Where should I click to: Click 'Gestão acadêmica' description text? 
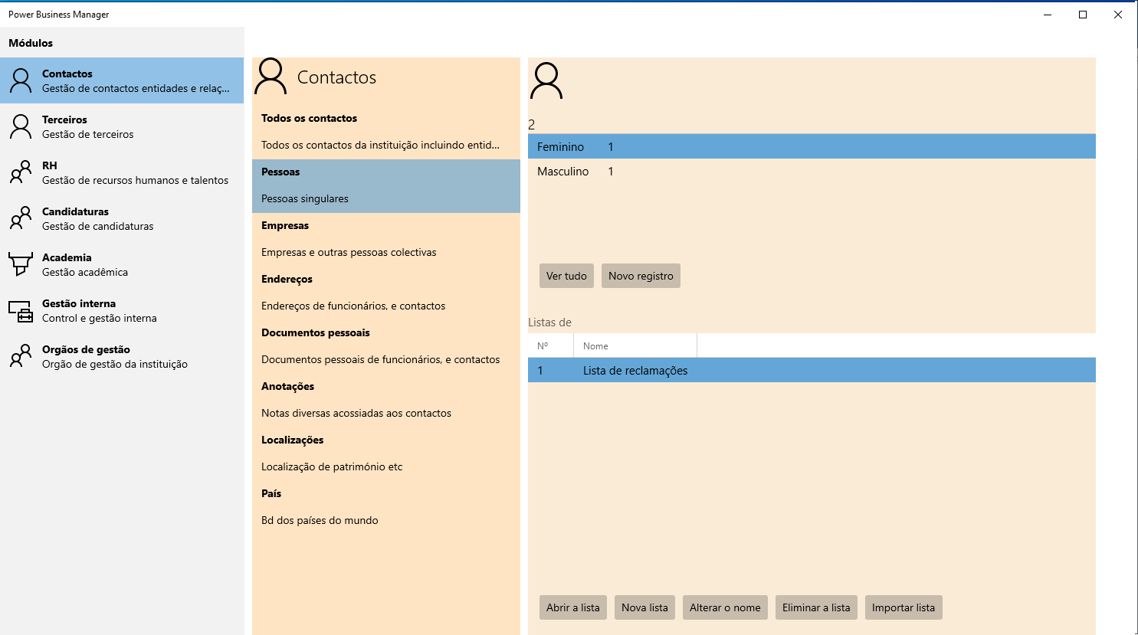(85, 272)
